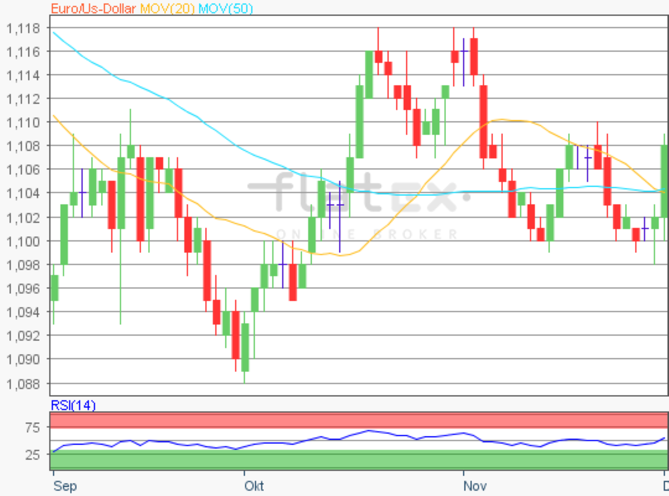Image resolution: width=669 pixels, height=496 pixels.
Task: Click the Okt marker on the time axis
Action: point(255,485)
